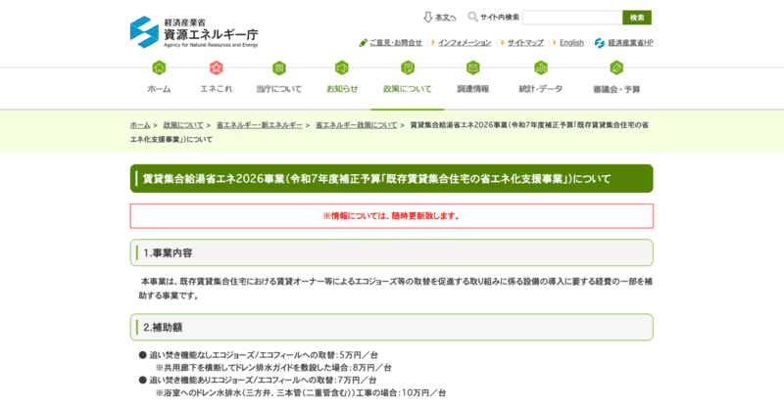Open the お知らせ navigation tab
784x407 pixels.
(x=342, y=89)
